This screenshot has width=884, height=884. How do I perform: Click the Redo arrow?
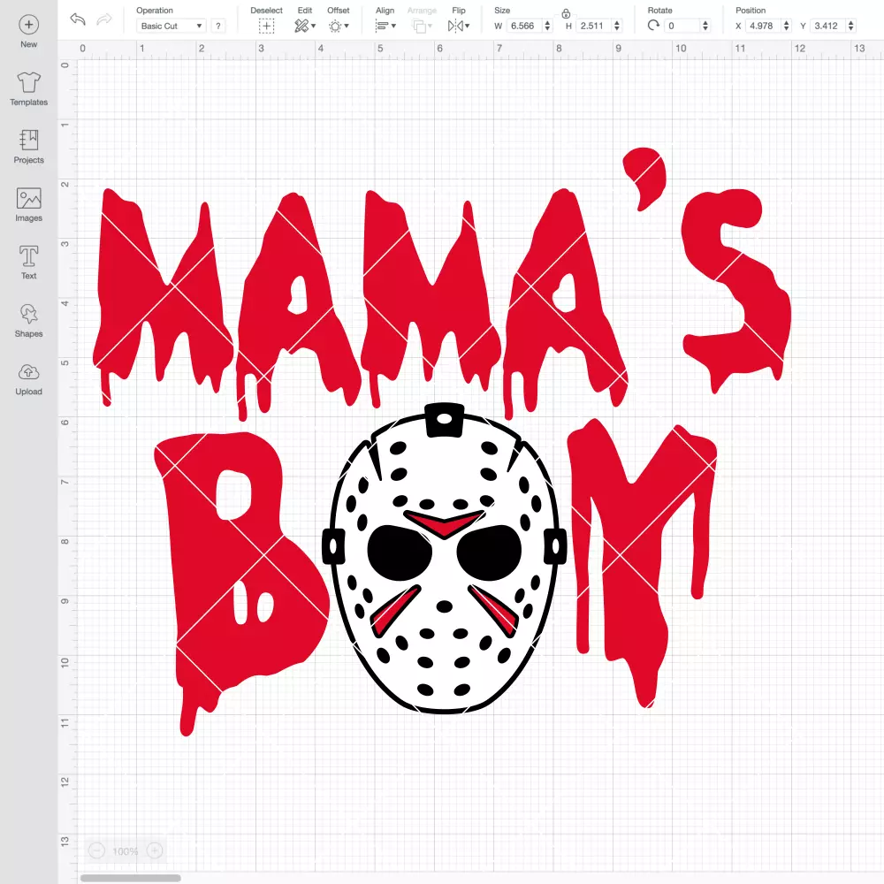tap(104, 19)
